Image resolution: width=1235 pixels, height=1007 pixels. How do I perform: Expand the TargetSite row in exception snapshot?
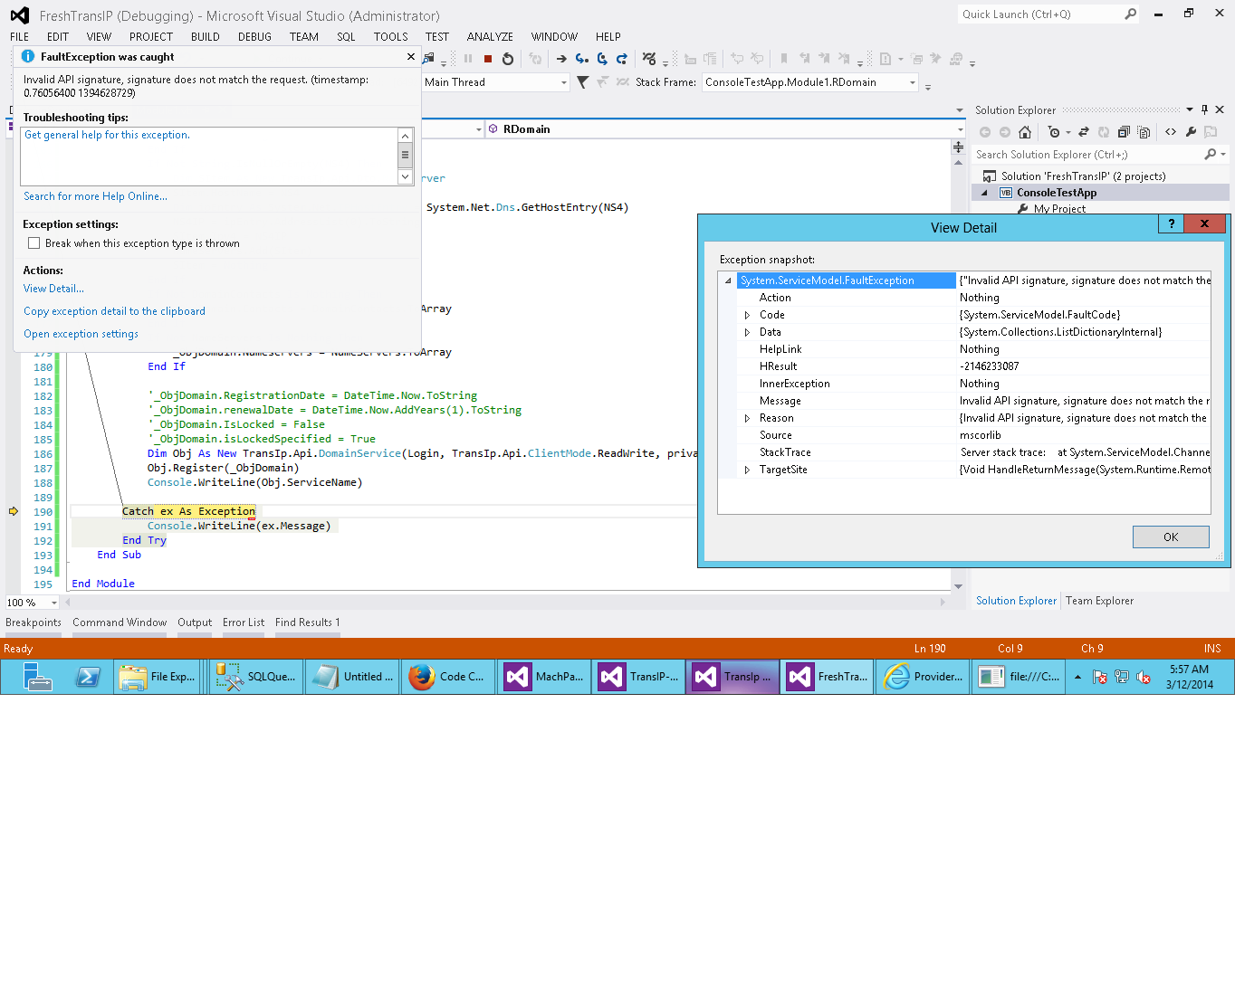point(747,470)
